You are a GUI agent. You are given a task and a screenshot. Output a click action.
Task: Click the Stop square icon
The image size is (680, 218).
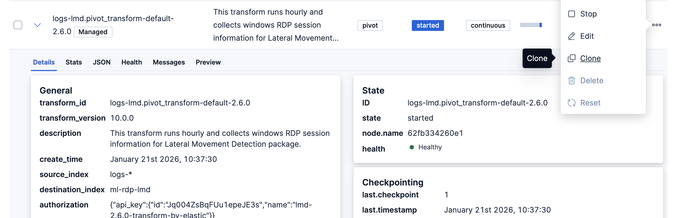click(571, 14)
